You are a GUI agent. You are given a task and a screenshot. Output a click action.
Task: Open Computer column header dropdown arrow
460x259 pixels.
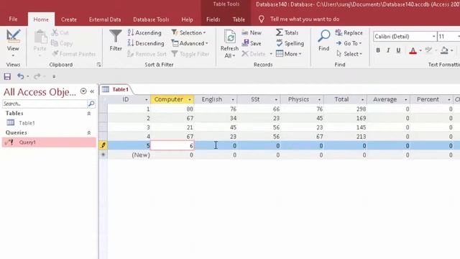[190, 100]
